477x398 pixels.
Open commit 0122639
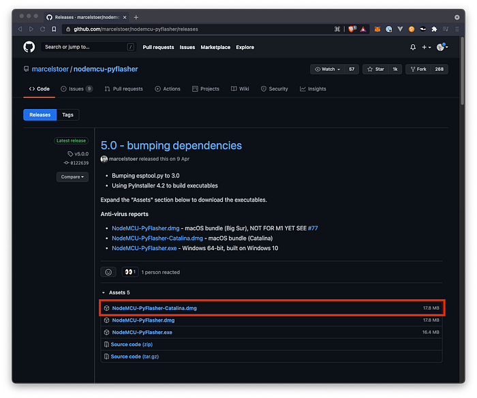[x=76, y=163]
